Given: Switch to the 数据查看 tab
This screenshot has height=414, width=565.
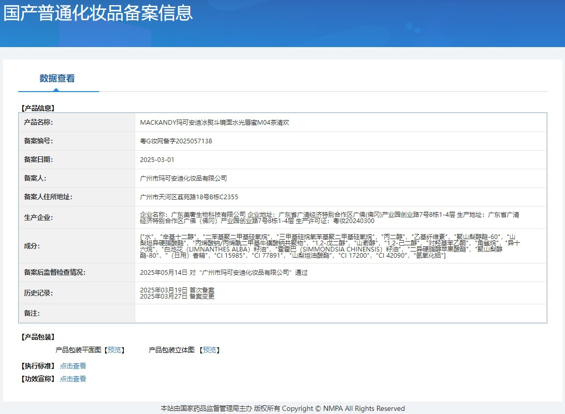Looking at the screenshot, I should coord(57,79).
